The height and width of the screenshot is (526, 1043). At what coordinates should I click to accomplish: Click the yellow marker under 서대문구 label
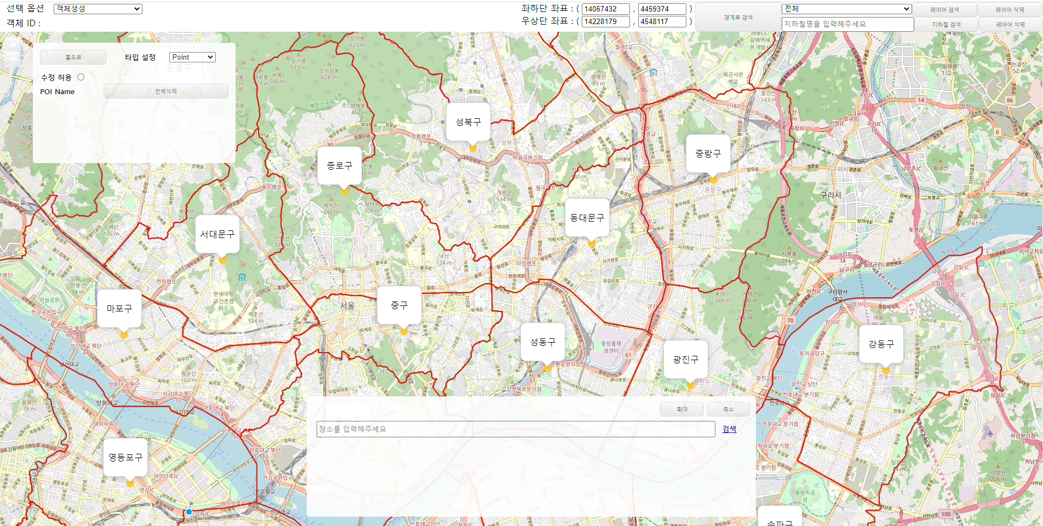point(222,260)
